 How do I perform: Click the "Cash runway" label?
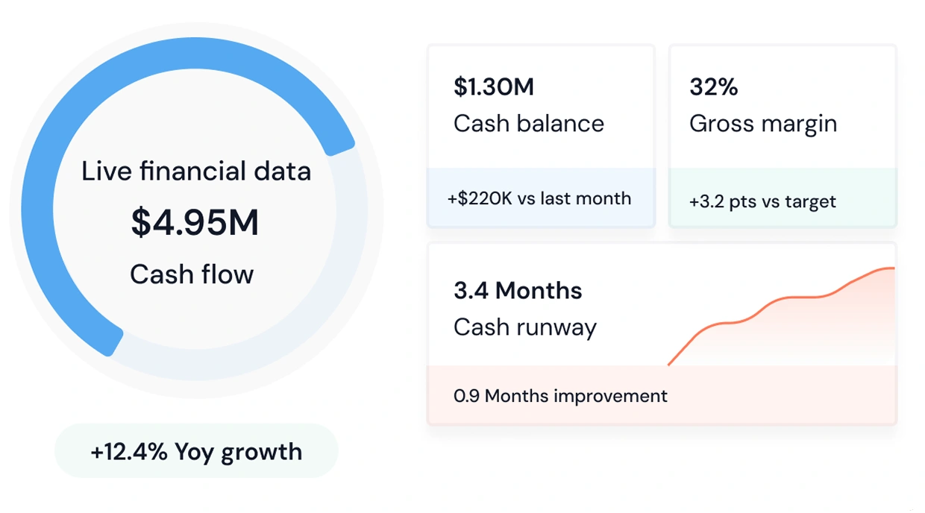click(525, 327)
